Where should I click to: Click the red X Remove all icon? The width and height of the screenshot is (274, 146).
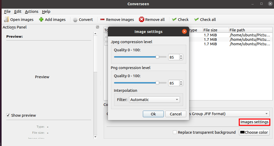(142, 19)
